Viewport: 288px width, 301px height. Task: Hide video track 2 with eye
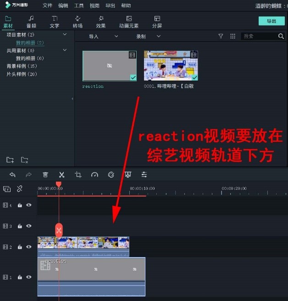click(29, 247)
